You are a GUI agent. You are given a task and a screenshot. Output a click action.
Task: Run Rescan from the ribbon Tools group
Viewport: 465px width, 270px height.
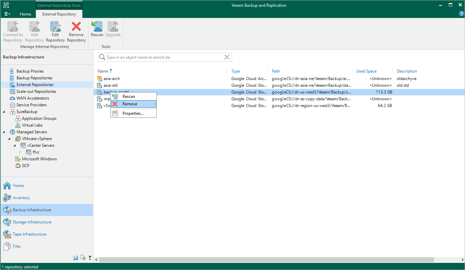[x=97, y=26]
